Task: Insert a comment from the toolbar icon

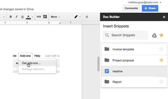Action: coord(45,17)
